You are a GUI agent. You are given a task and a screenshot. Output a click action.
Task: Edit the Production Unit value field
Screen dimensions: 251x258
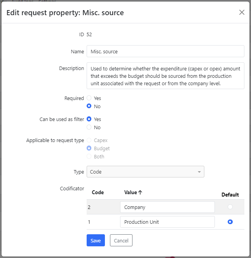tap(167, 222)
